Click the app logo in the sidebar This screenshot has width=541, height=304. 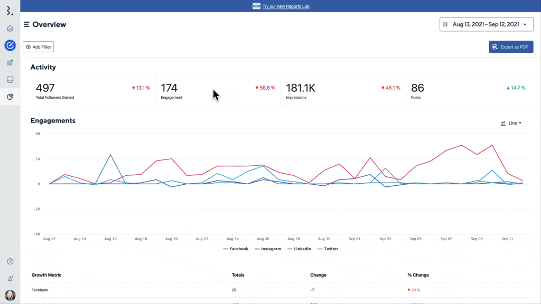coord(10,11)
